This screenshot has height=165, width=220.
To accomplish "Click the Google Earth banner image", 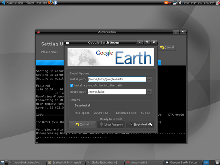I will click(111, 57).
